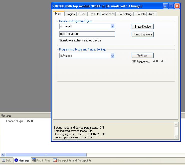Switch to the Auto tab
The width and height of the screenshot is (185, 165).
click(x=152, y=14)
